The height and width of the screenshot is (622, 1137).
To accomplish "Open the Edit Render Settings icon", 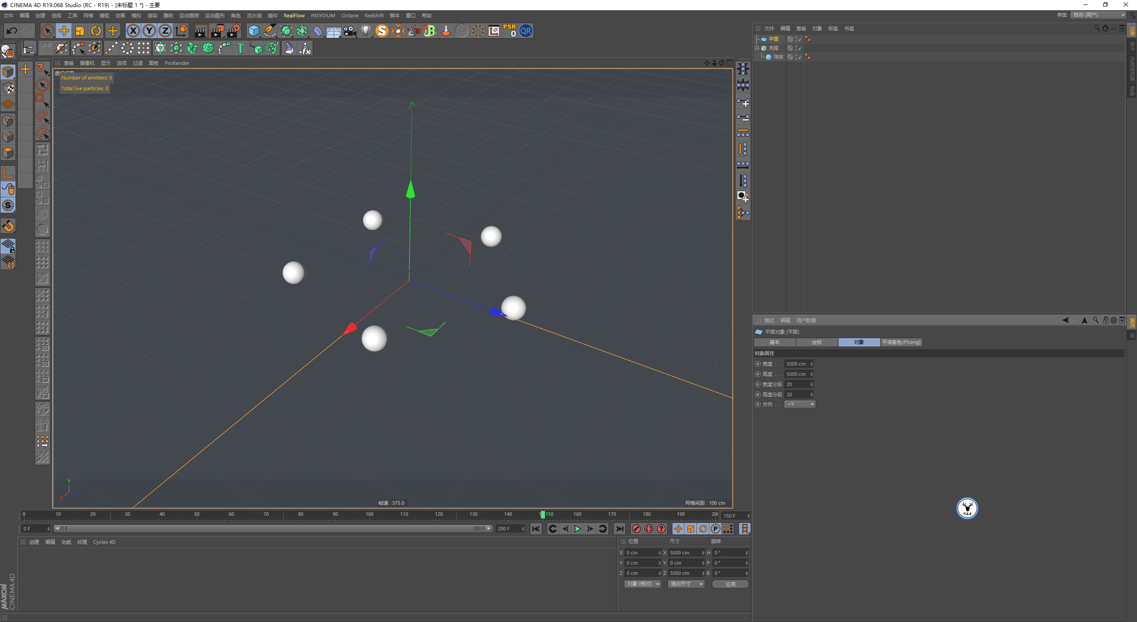I will point(234,31).
